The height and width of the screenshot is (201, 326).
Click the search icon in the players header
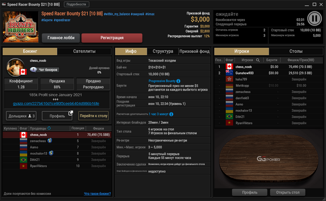coord(258,60)
